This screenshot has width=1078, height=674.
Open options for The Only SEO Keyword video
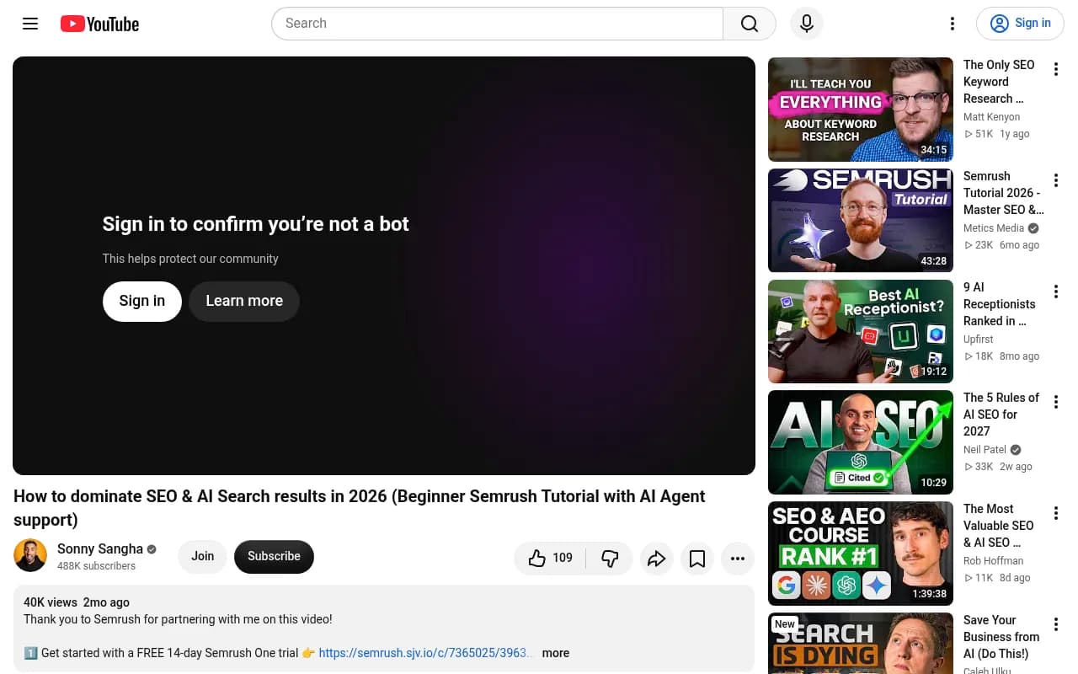1056,70
